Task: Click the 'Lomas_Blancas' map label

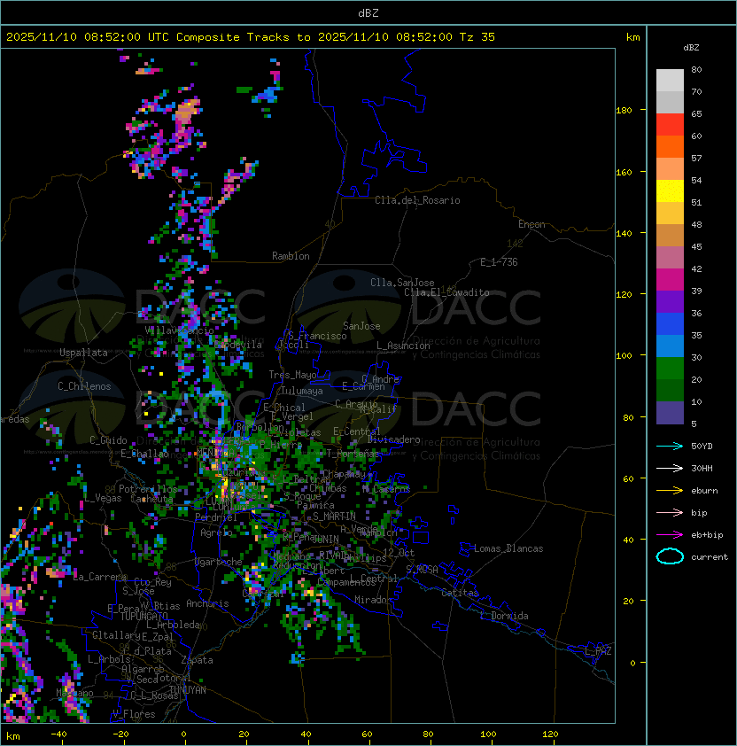Action: pyautogui.click(x=508, y=548)
